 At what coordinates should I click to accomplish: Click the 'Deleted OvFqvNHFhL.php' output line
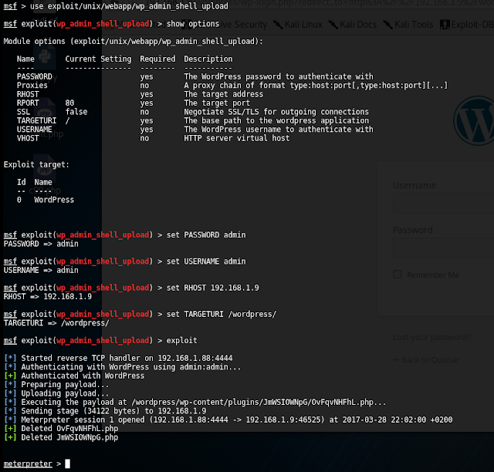point(61,429)
